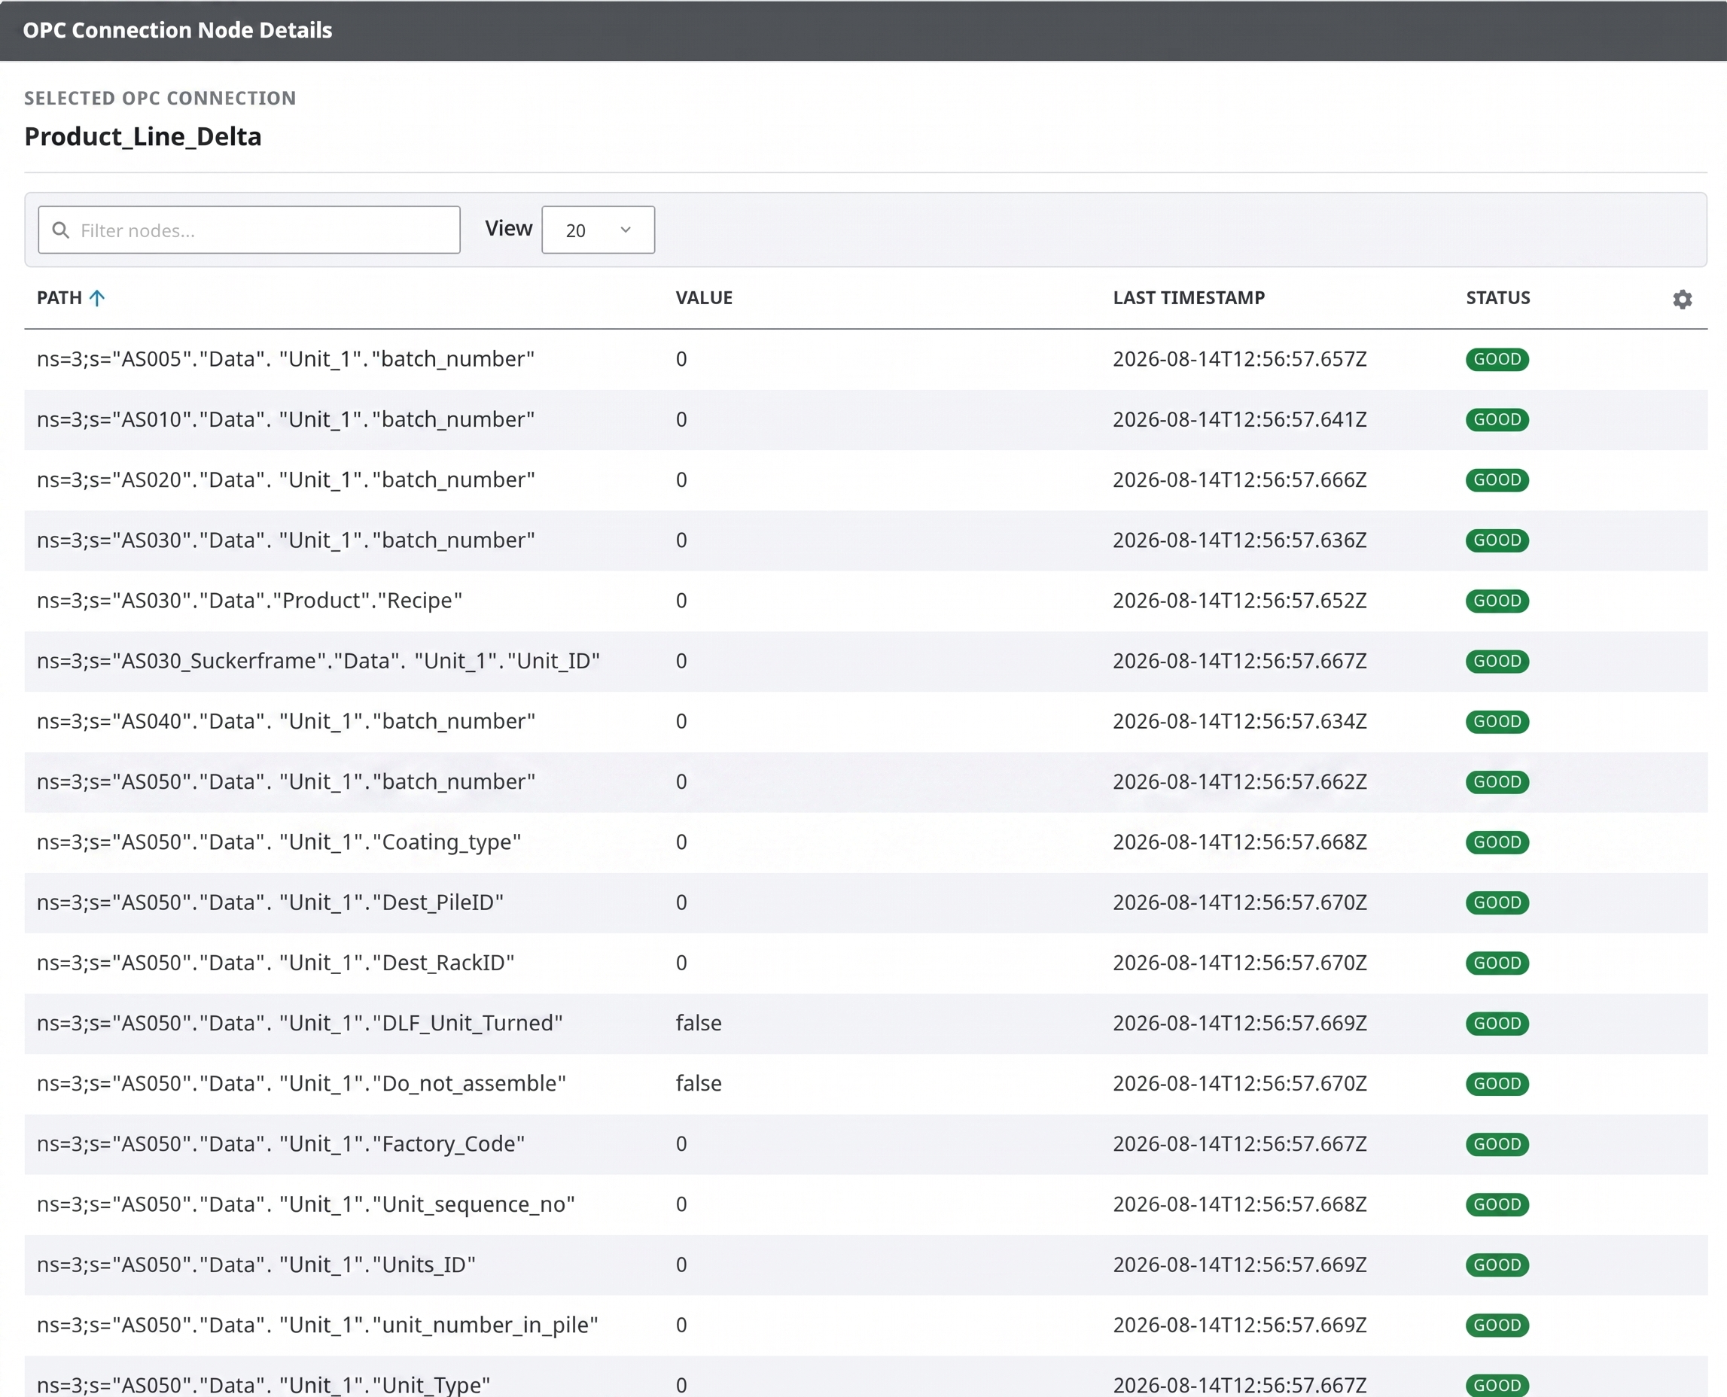The height and width of the screenshot is (1397, 1727).
Task: Click the Product_Line_Delta connection name
Action: tap(142, 137)
